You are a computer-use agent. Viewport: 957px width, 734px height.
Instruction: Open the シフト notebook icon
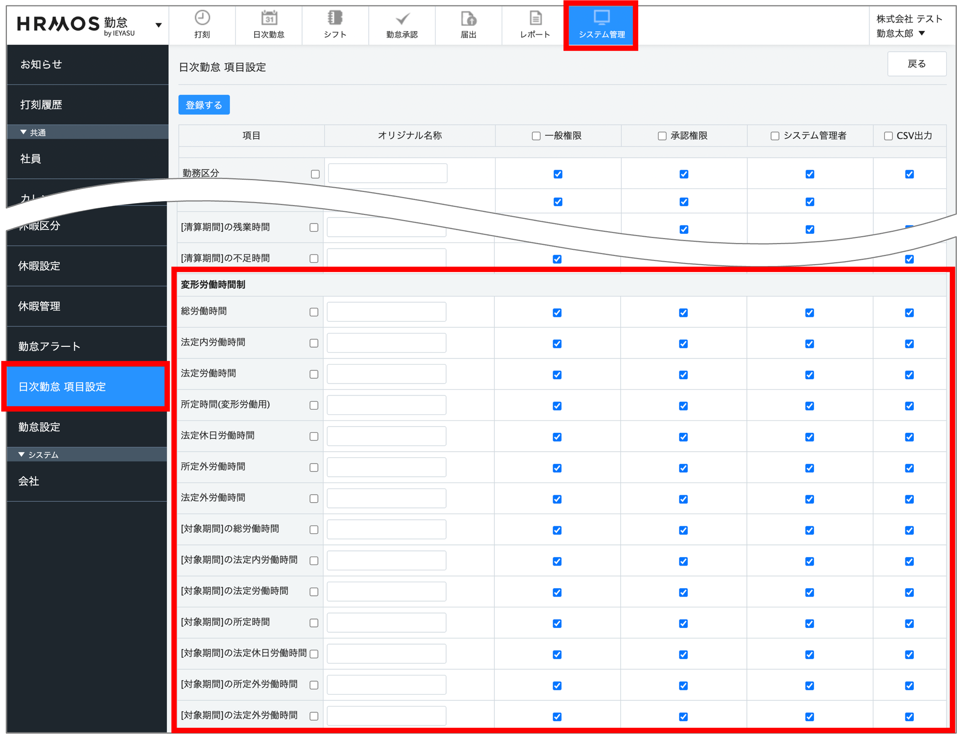pyautogui.click(x=335, y=18)
